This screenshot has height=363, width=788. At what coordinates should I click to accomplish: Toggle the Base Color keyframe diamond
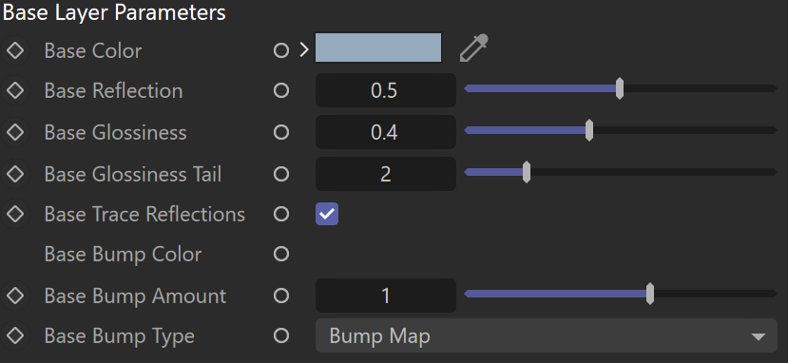(15, 50)
